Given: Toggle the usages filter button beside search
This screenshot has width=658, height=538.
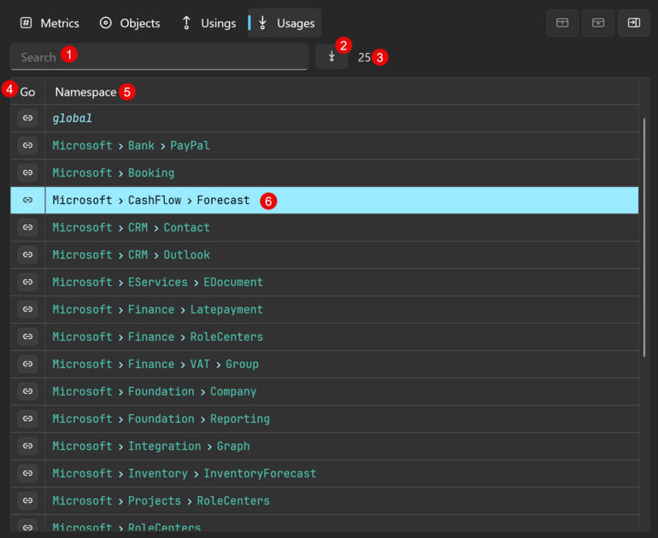Looking at the screenshot, I should 331,57.
